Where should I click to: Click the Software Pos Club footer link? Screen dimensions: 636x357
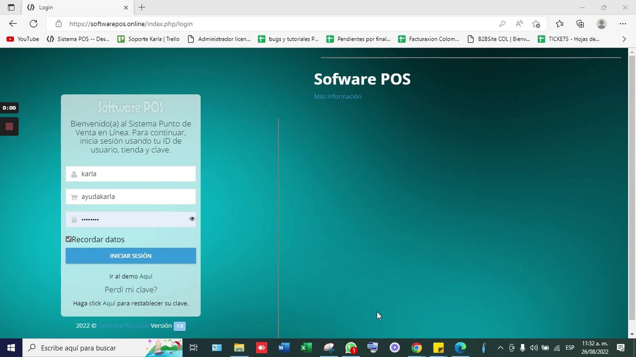[123, 326]
